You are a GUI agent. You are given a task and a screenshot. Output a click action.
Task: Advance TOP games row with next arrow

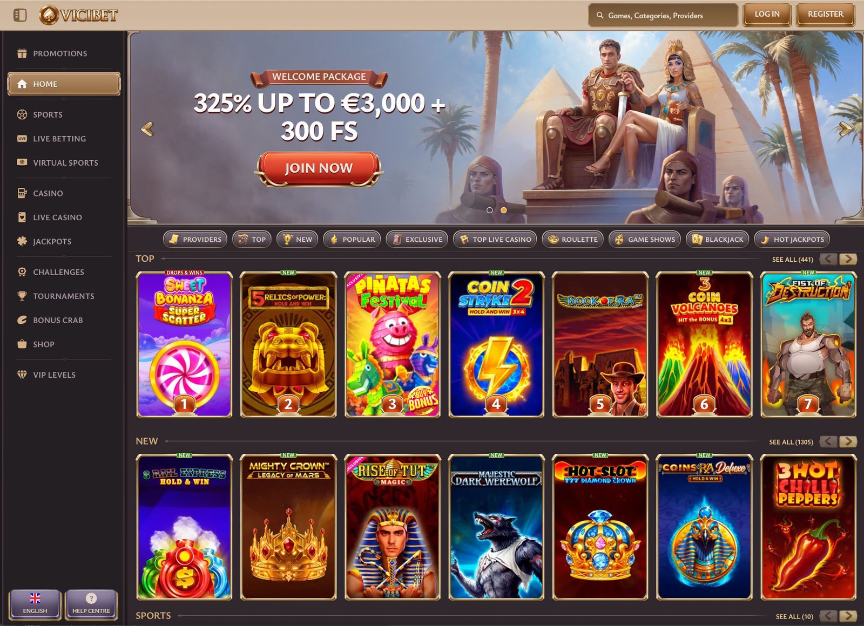(x=848, y=259)
